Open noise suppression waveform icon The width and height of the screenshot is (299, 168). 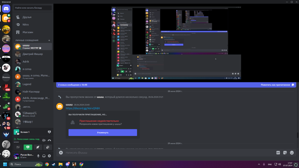click(x=44, y=140)
